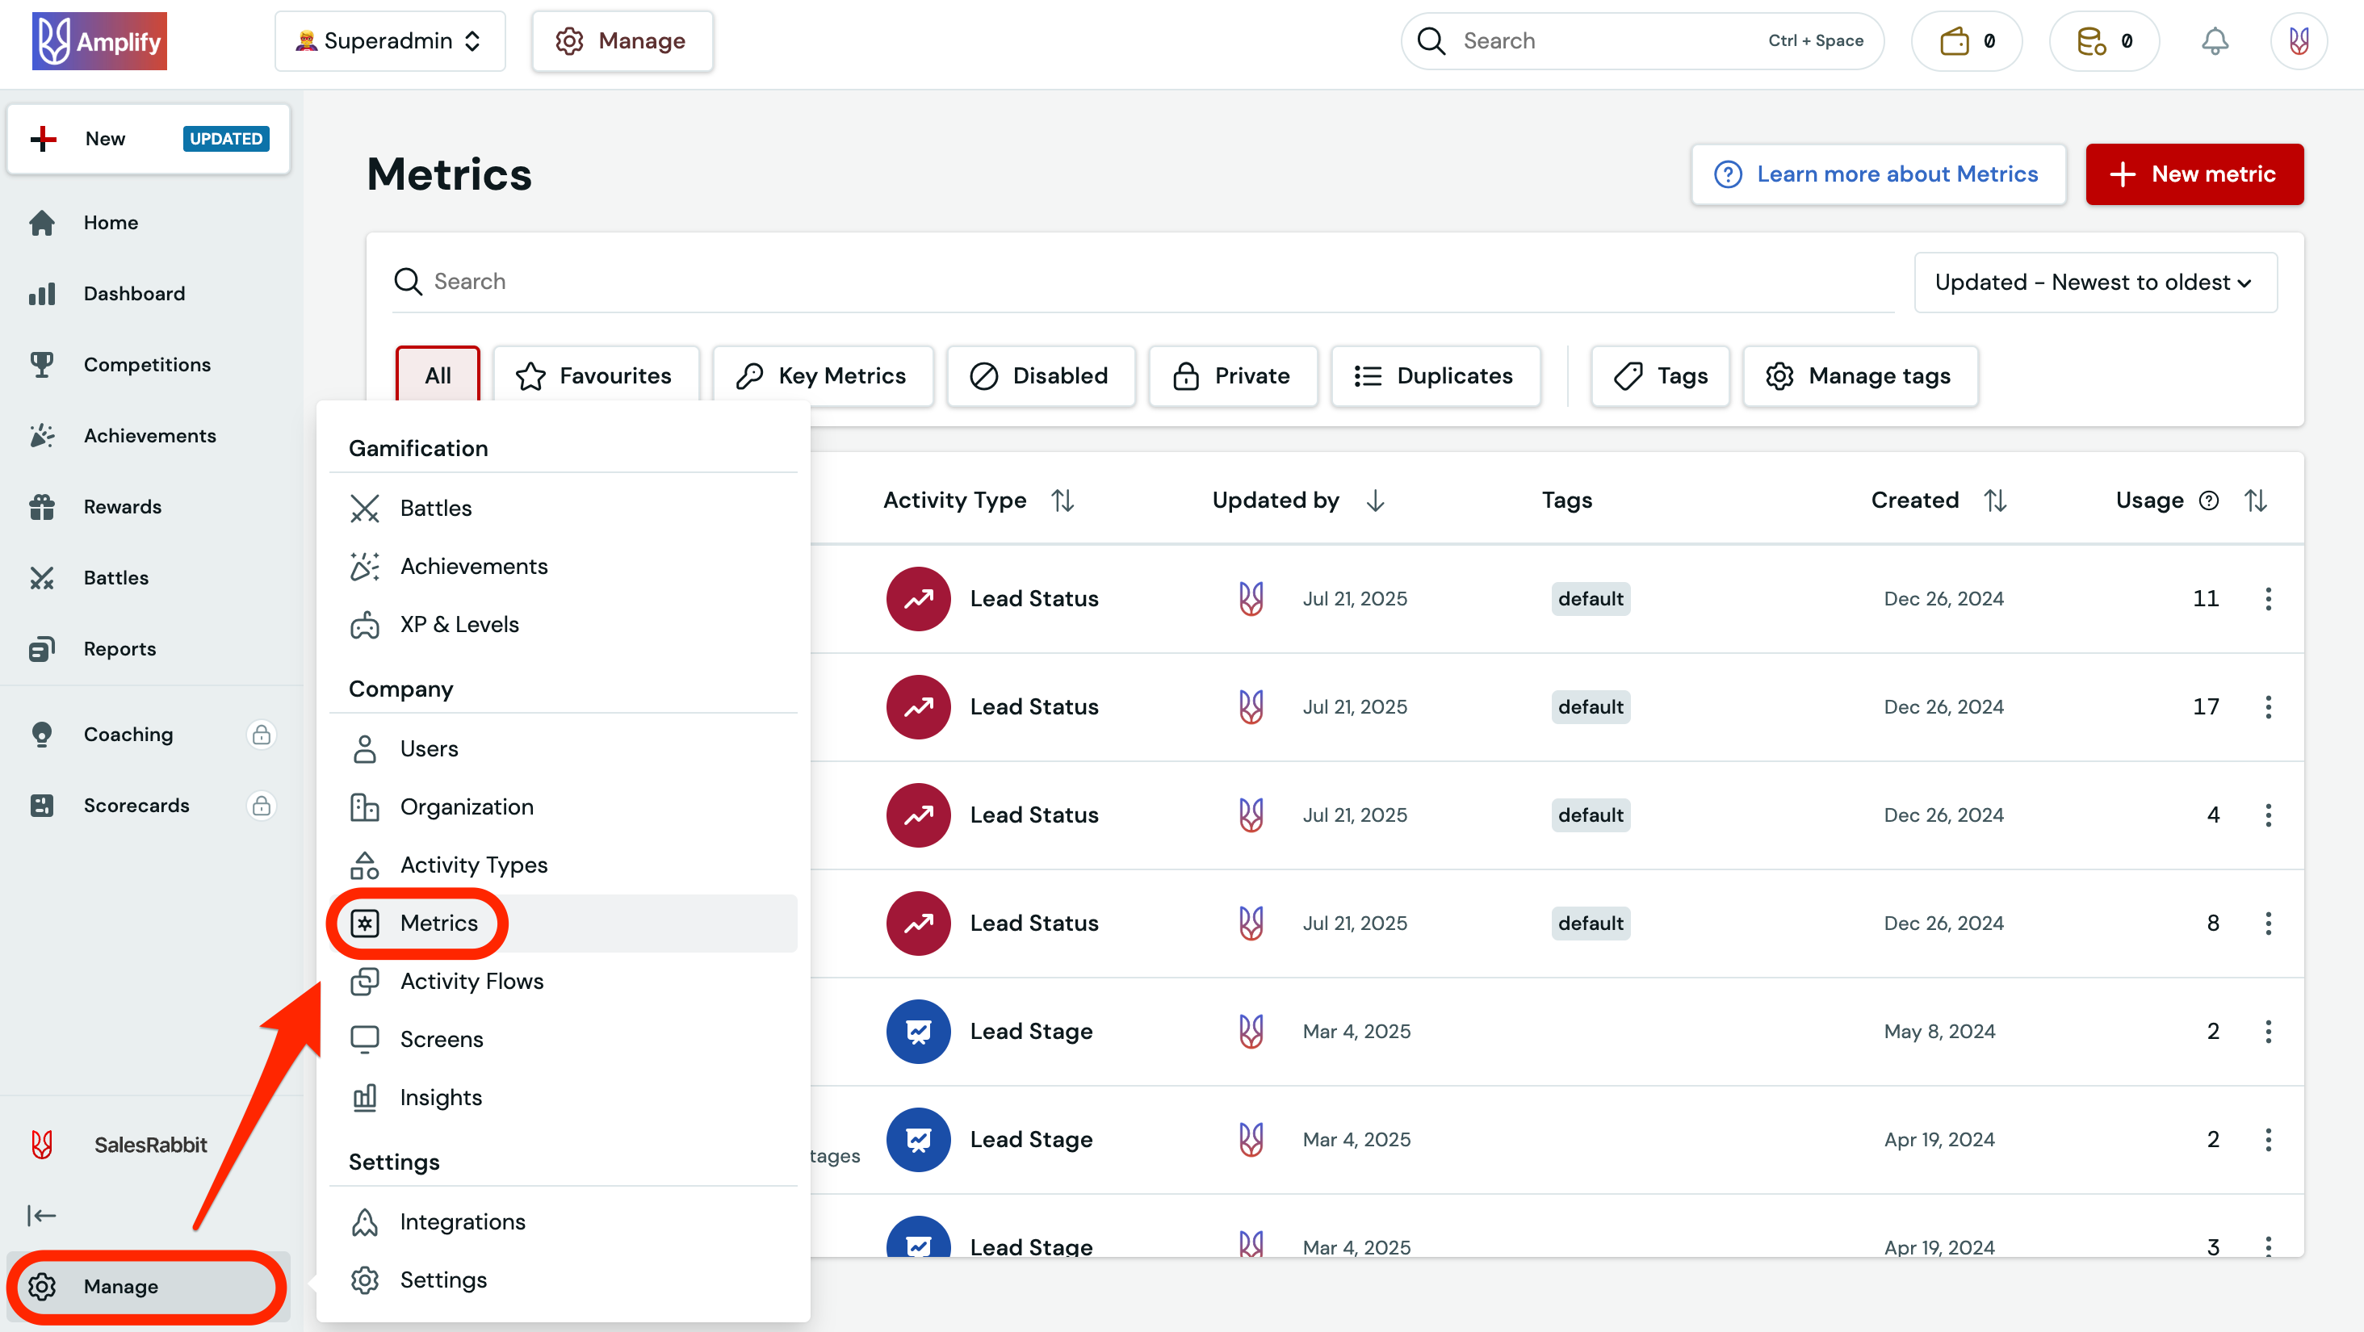Viewport: 2364px width, 1332px height.
Task: Toggle the Private metrics filter
Action: [1233, 375]
